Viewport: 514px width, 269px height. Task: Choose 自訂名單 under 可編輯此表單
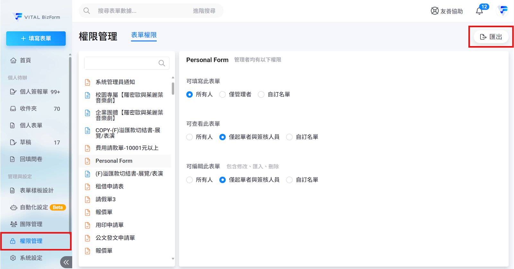tap(290, 180)
